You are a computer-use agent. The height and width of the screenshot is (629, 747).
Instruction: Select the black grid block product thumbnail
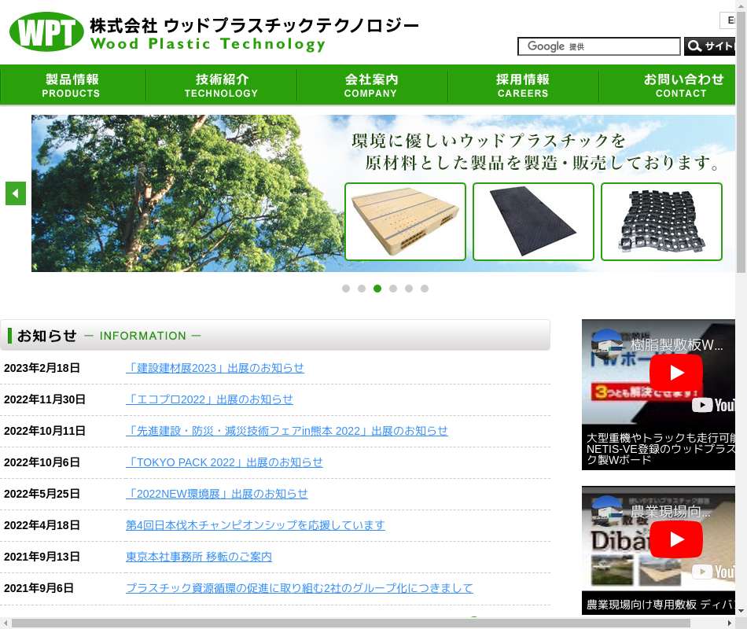661,222
